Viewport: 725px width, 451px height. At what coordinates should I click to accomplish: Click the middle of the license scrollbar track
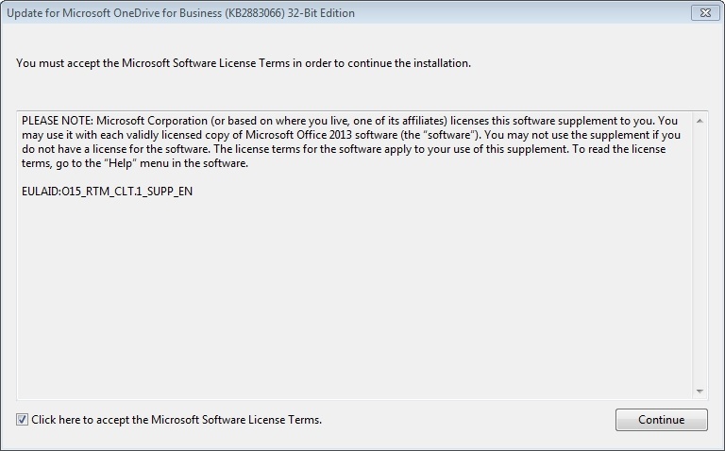coord(700,256)
